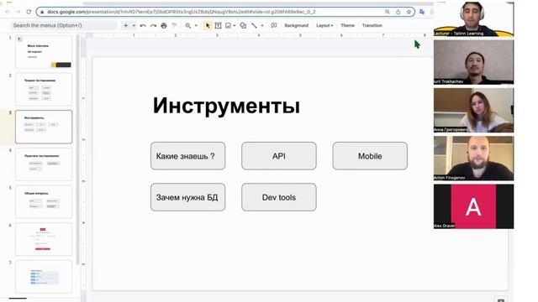The image size is (538, 302).
Task: Click the Line tool icon
Action: (x=254, y=25)
